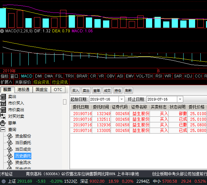The height and width of the screenshot is (185, 207).
Task: Click the 起始日期 date input field
Action: point(104,99)
